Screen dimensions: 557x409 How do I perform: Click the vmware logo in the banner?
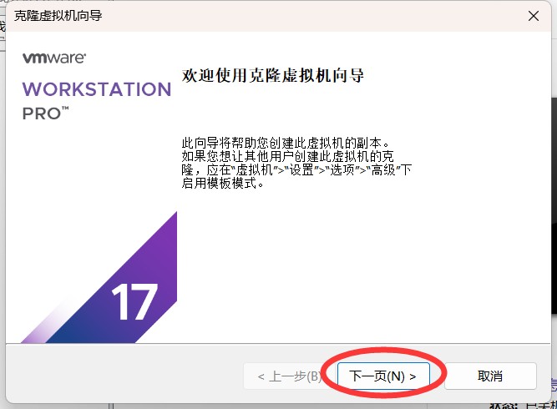tap(53, 58)
